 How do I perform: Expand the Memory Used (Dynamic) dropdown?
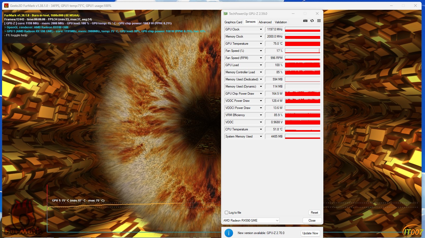coord(261,86)
